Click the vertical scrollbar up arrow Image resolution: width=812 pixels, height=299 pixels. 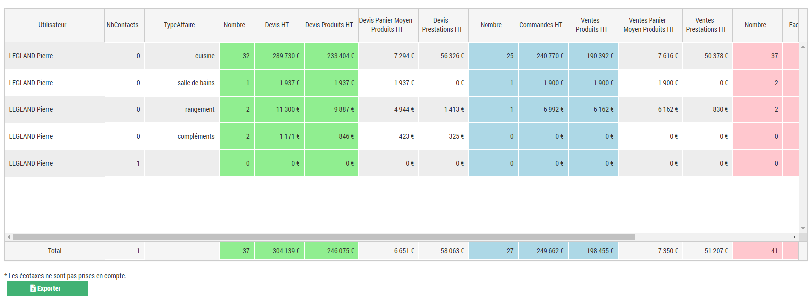tap(803, 47)
